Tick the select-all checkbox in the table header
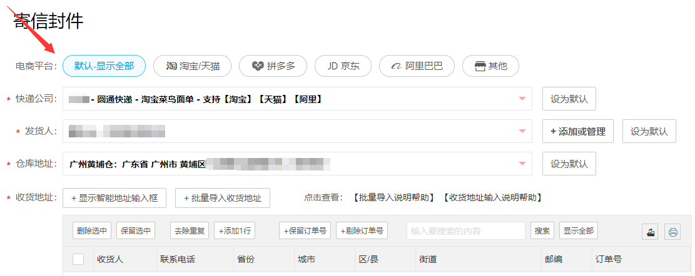 click(x=78, y=259)
